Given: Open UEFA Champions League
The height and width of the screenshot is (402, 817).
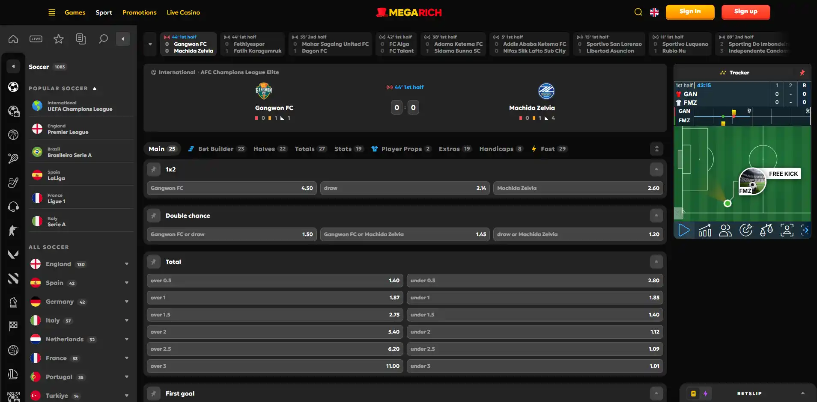Looking at the screenshot, I should pos(81,106).
